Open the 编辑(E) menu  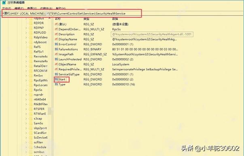(19, 8)
